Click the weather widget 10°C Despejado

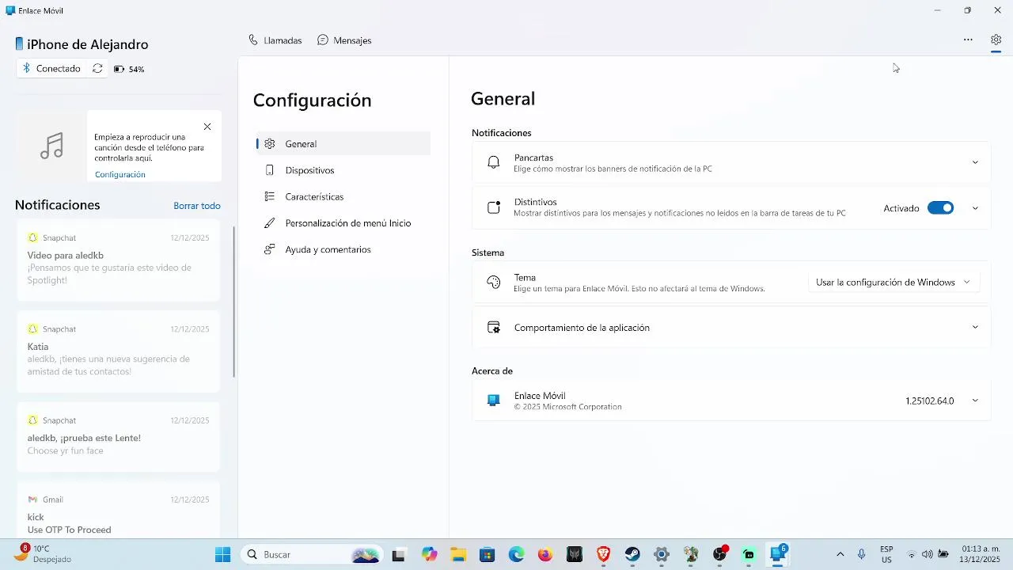(44, 555)
